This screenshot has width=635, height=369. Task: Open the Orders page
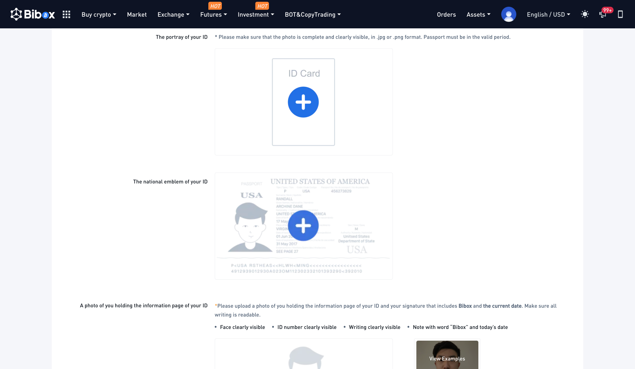pos(446,15)
